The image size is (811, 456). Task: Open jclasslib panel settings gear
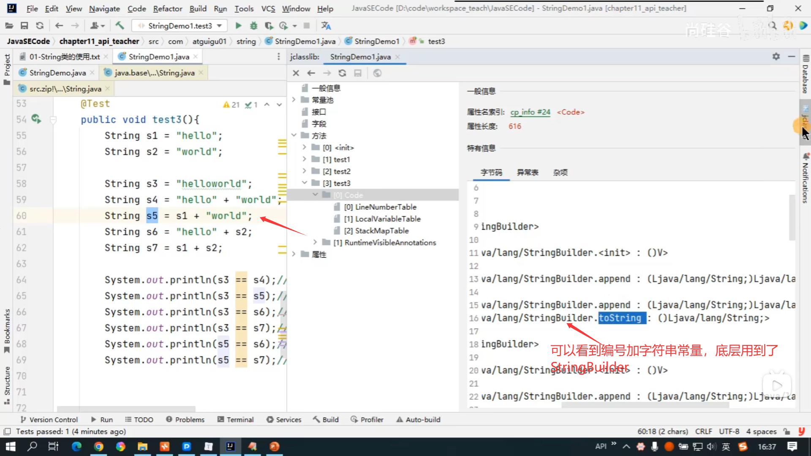pos(776,57)
